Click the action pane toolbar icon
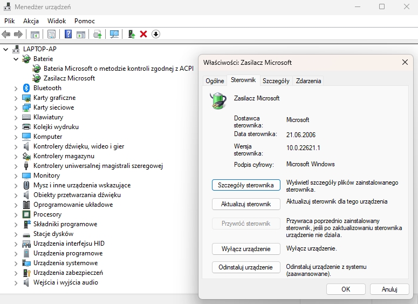Screen dimensions: 418x304 (81, 34)
